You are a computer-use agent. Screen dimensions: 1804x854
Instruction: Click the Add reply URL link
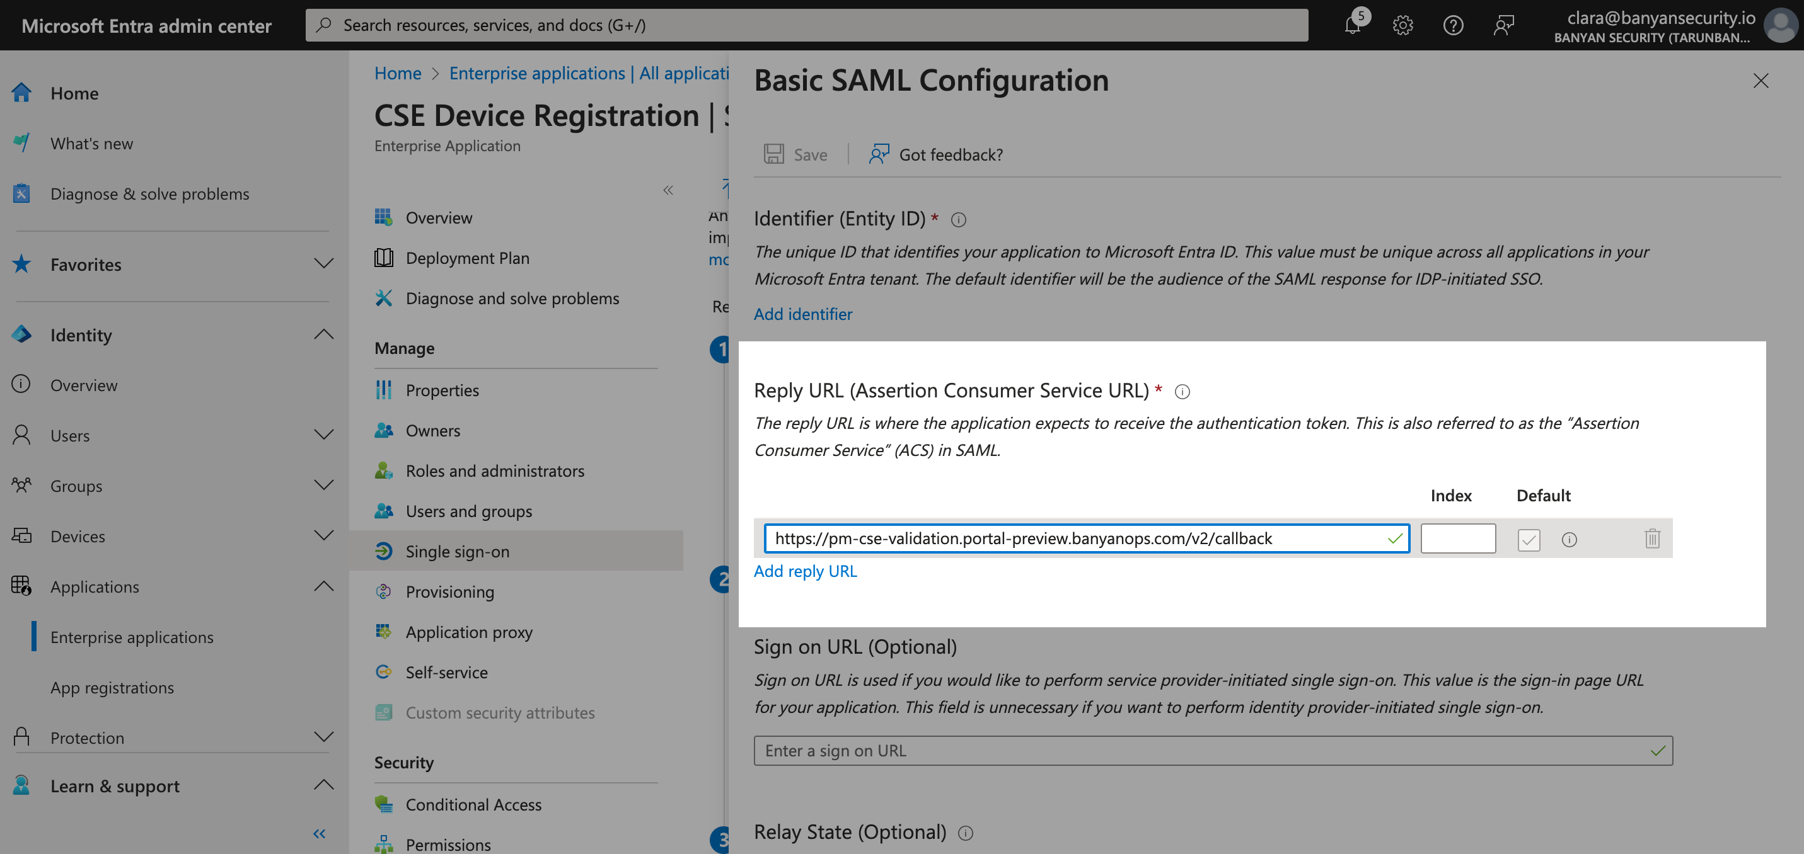click(x=805, y=571)
